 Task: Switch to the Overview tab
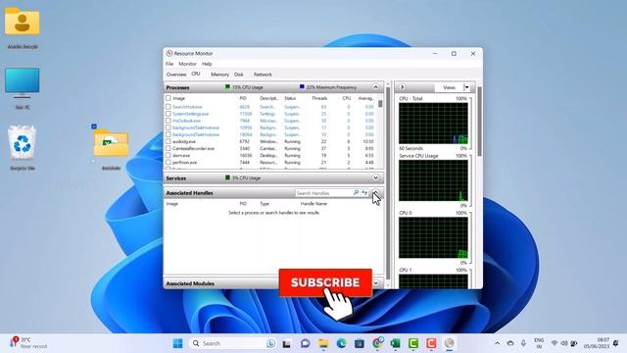[x=176, y=75]
